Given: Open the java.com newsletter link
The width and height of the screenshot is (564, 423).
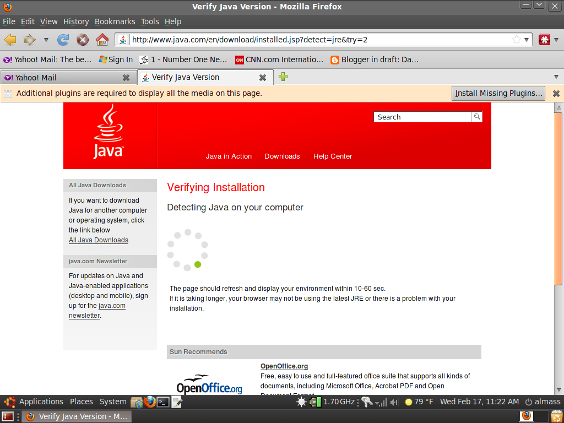Looking at the screenshot, I should (x=97, y=311).
